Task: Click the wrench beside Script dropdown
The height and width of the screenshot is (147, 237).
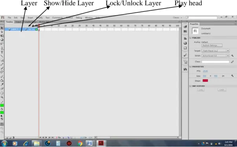Action: (232, 56)
